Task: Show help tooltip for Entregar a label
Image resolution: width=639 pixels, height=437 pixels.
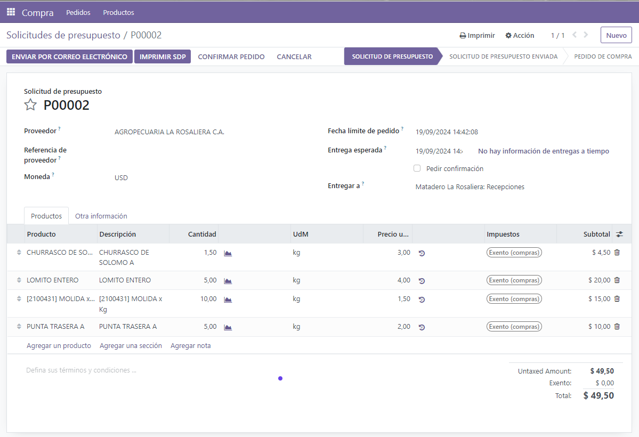Action: pyautogui.click(x=363, y=183)
